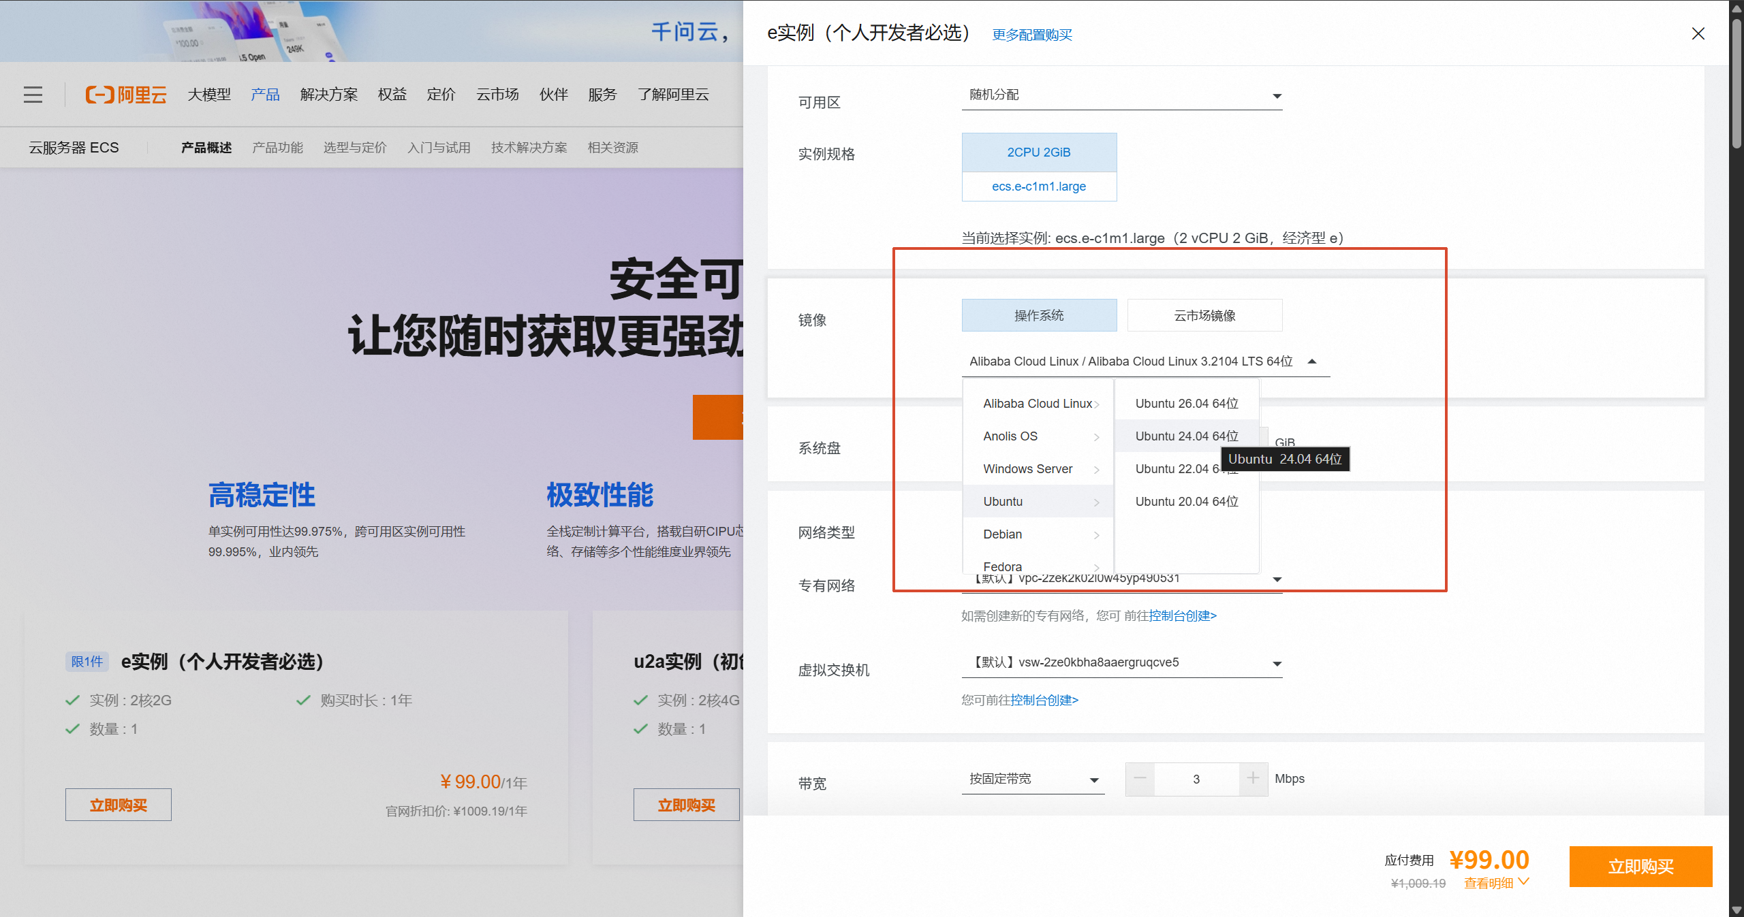Select the Ubuntu category
The height and width of the screenshot is (917, 1744).
(1038, 502)
